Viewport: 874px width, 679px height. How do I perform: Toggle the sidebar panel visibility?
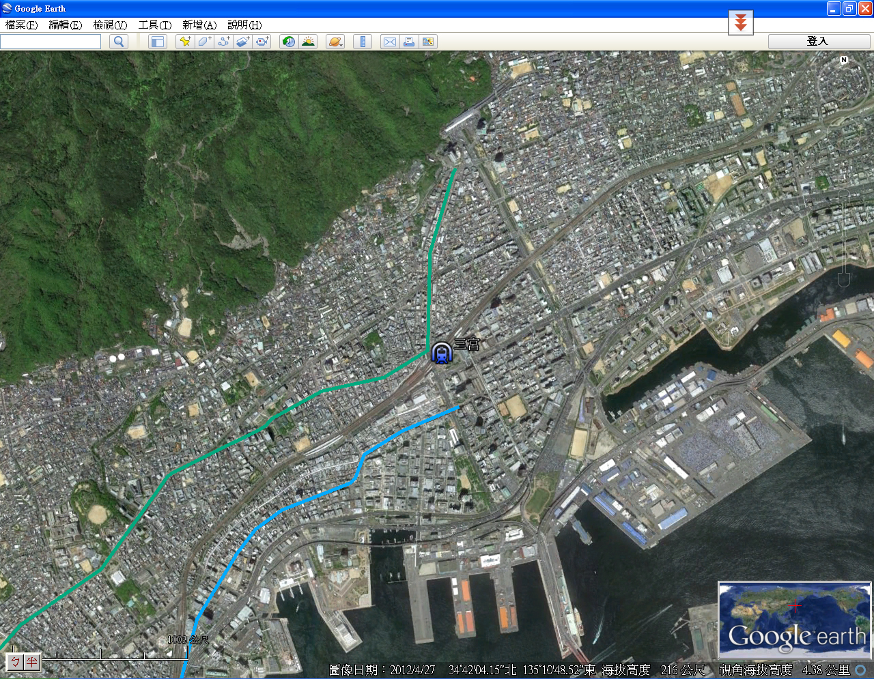click(x=158, y=42)
